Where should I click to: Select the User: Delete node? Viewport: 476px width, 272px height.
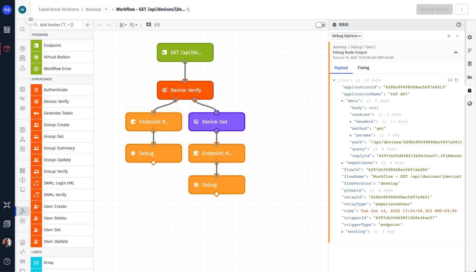click(62, 218)
